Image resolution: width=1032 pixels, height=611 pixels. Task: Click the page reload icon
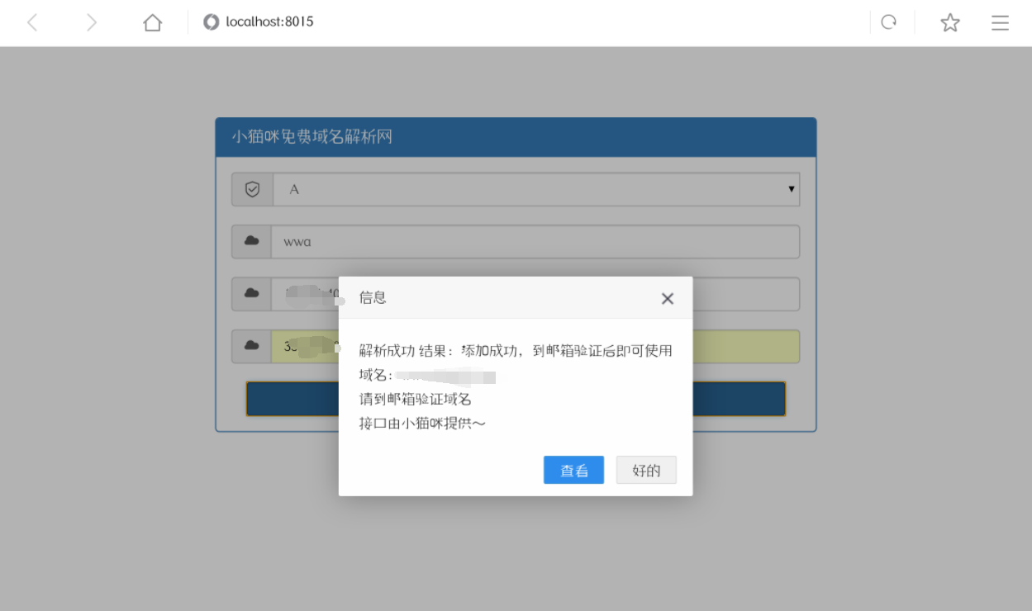(x=889, y=22)
